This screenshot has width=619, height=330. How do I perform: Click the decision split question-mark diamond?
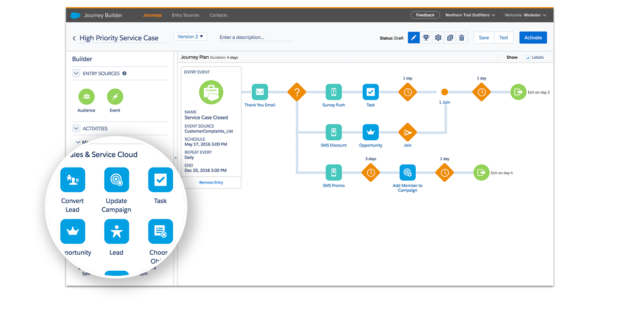[297, 92]
